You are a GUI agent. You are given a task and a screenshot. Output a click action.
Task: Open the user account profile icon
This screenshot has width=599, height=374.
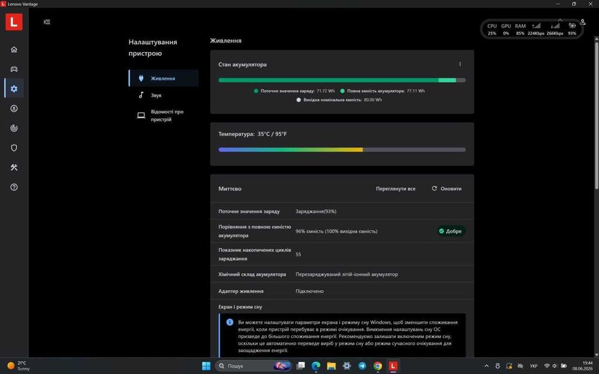(x=583, y=22)
